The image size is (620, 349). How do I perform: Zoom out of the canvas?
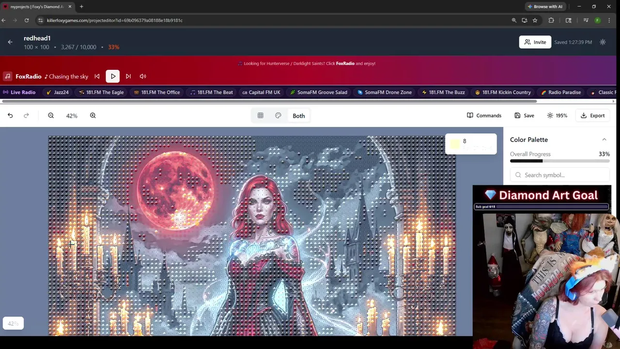click(51, 115)
